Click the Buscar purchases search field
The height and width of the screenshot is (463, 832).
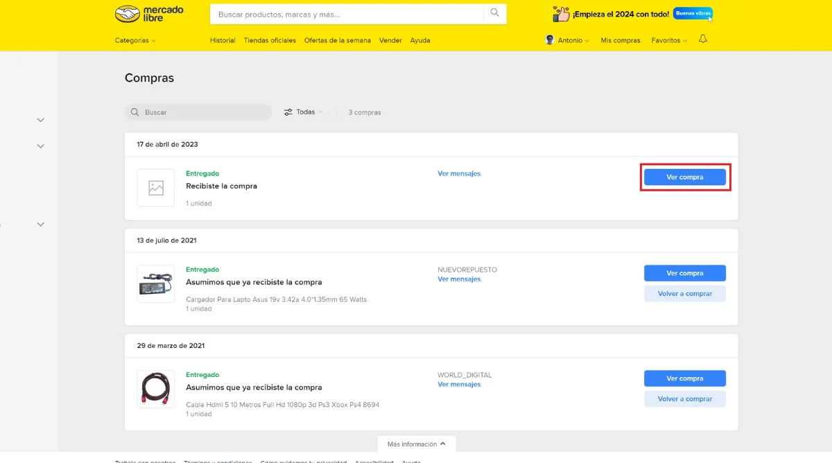(x=198, y=112)
